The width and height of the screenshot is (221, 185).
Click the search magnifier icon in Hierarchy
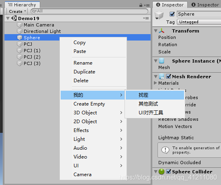coord(34,11)
